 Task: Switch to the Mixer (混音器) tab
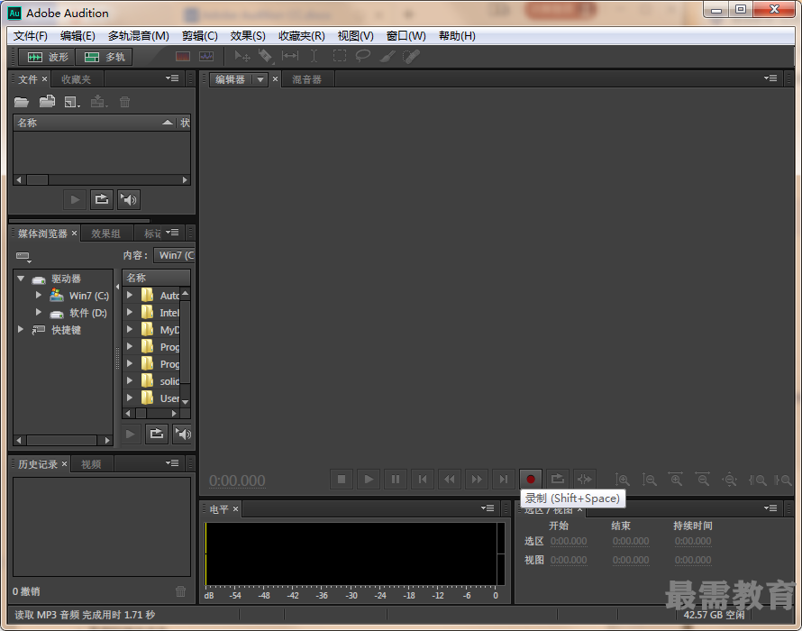307,79
